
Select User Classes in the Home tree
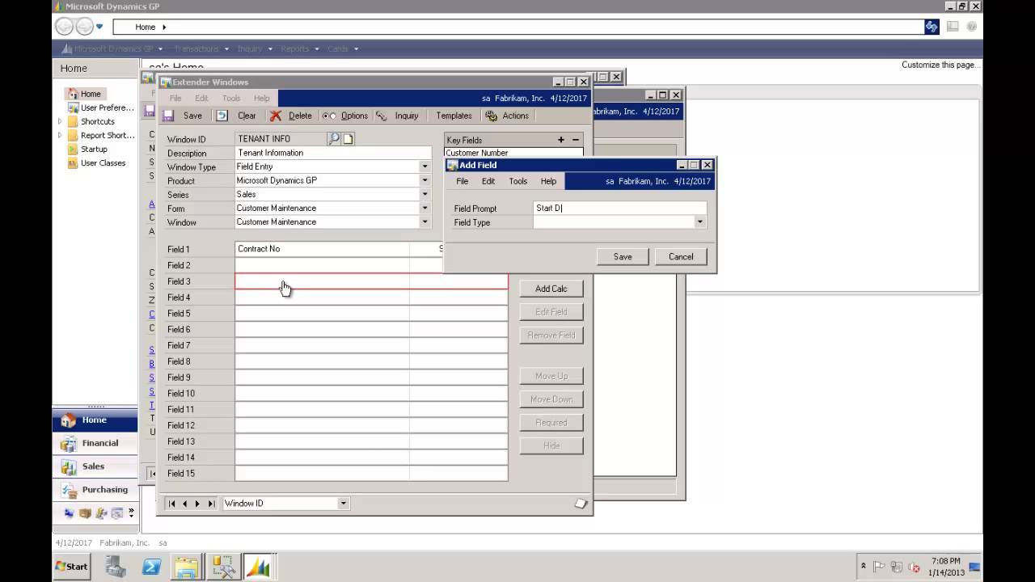103,162
